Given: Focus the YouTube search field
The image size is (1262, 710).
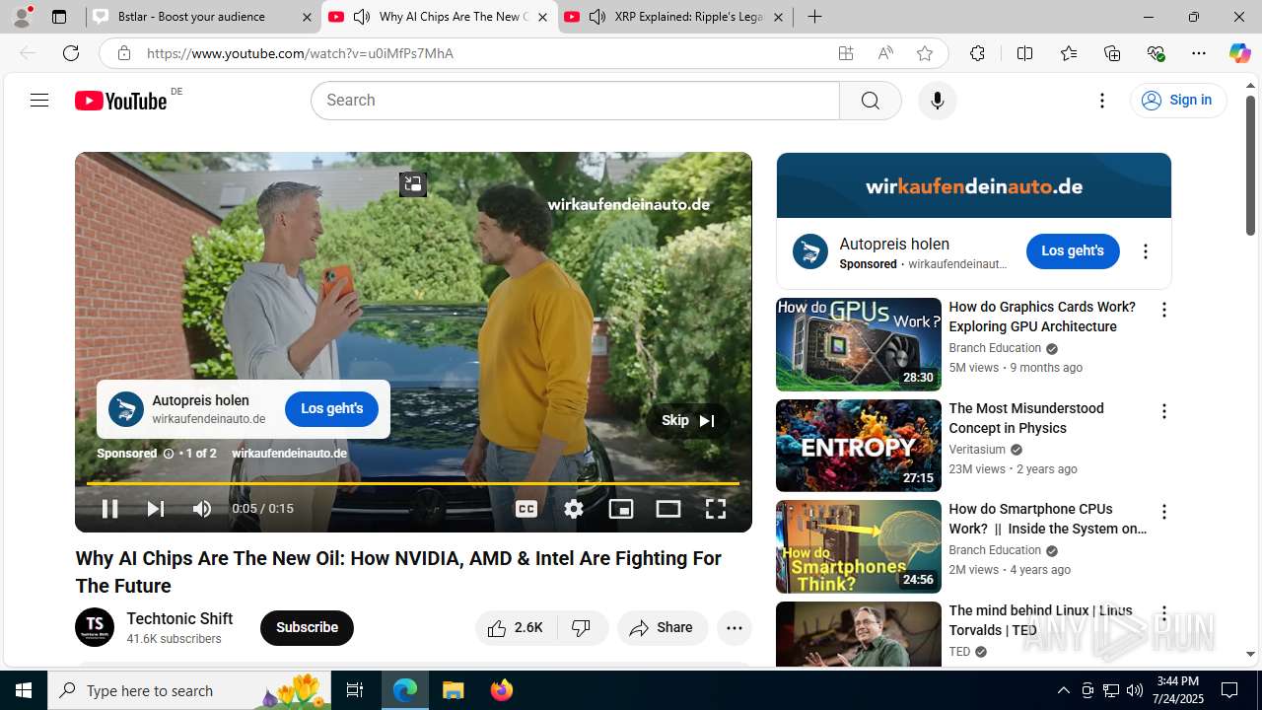Looking at the screenshot, I should click(x=575, y=101).
